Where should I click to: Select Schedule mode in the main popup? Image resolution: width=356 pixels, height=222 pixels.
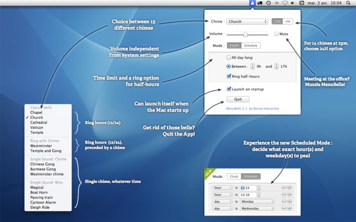(251, 45)
